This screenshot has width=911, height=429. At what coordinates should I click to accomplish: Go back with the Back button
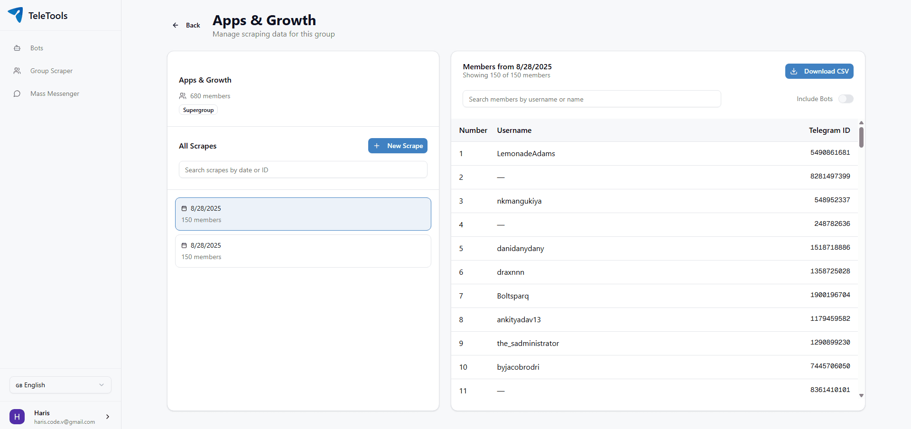pyautogui.click(x=186, y=25)
